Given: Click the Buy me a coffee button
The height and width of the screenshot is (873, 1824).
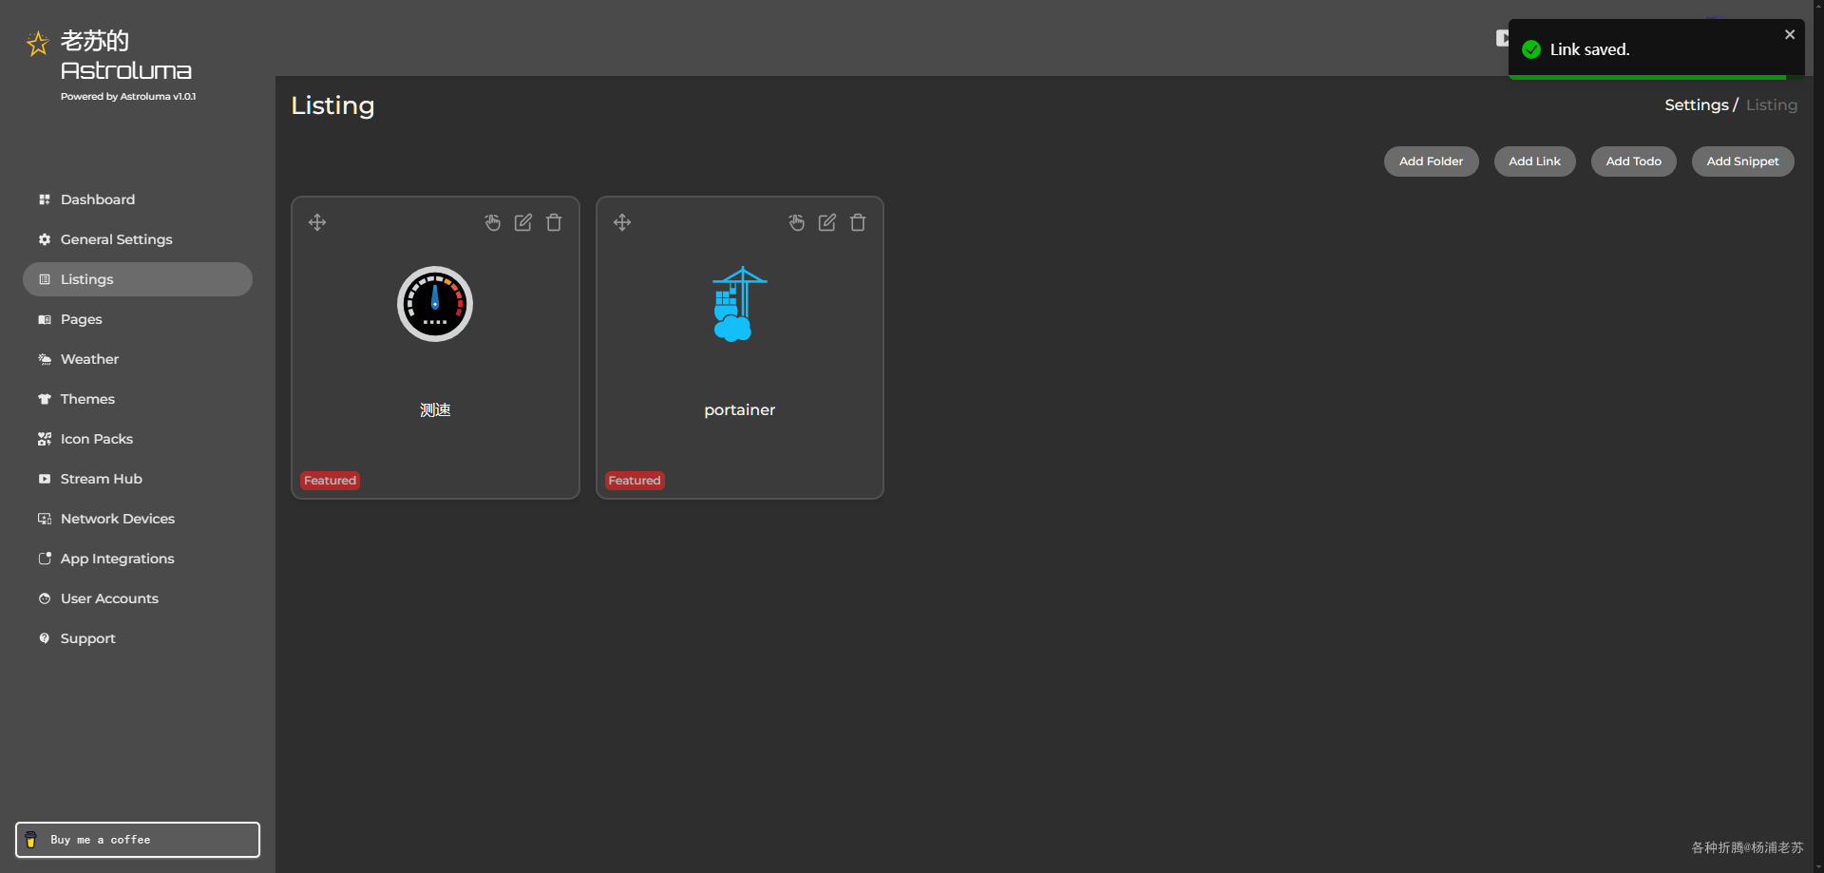Looking at the screenshot, I should [138, 840].
